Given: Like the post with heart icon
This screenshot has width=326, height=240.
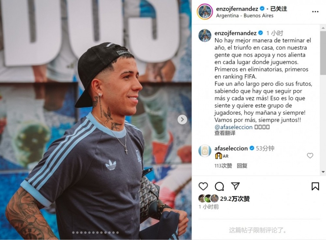Looking at the screenshot, I should point(203,186).
